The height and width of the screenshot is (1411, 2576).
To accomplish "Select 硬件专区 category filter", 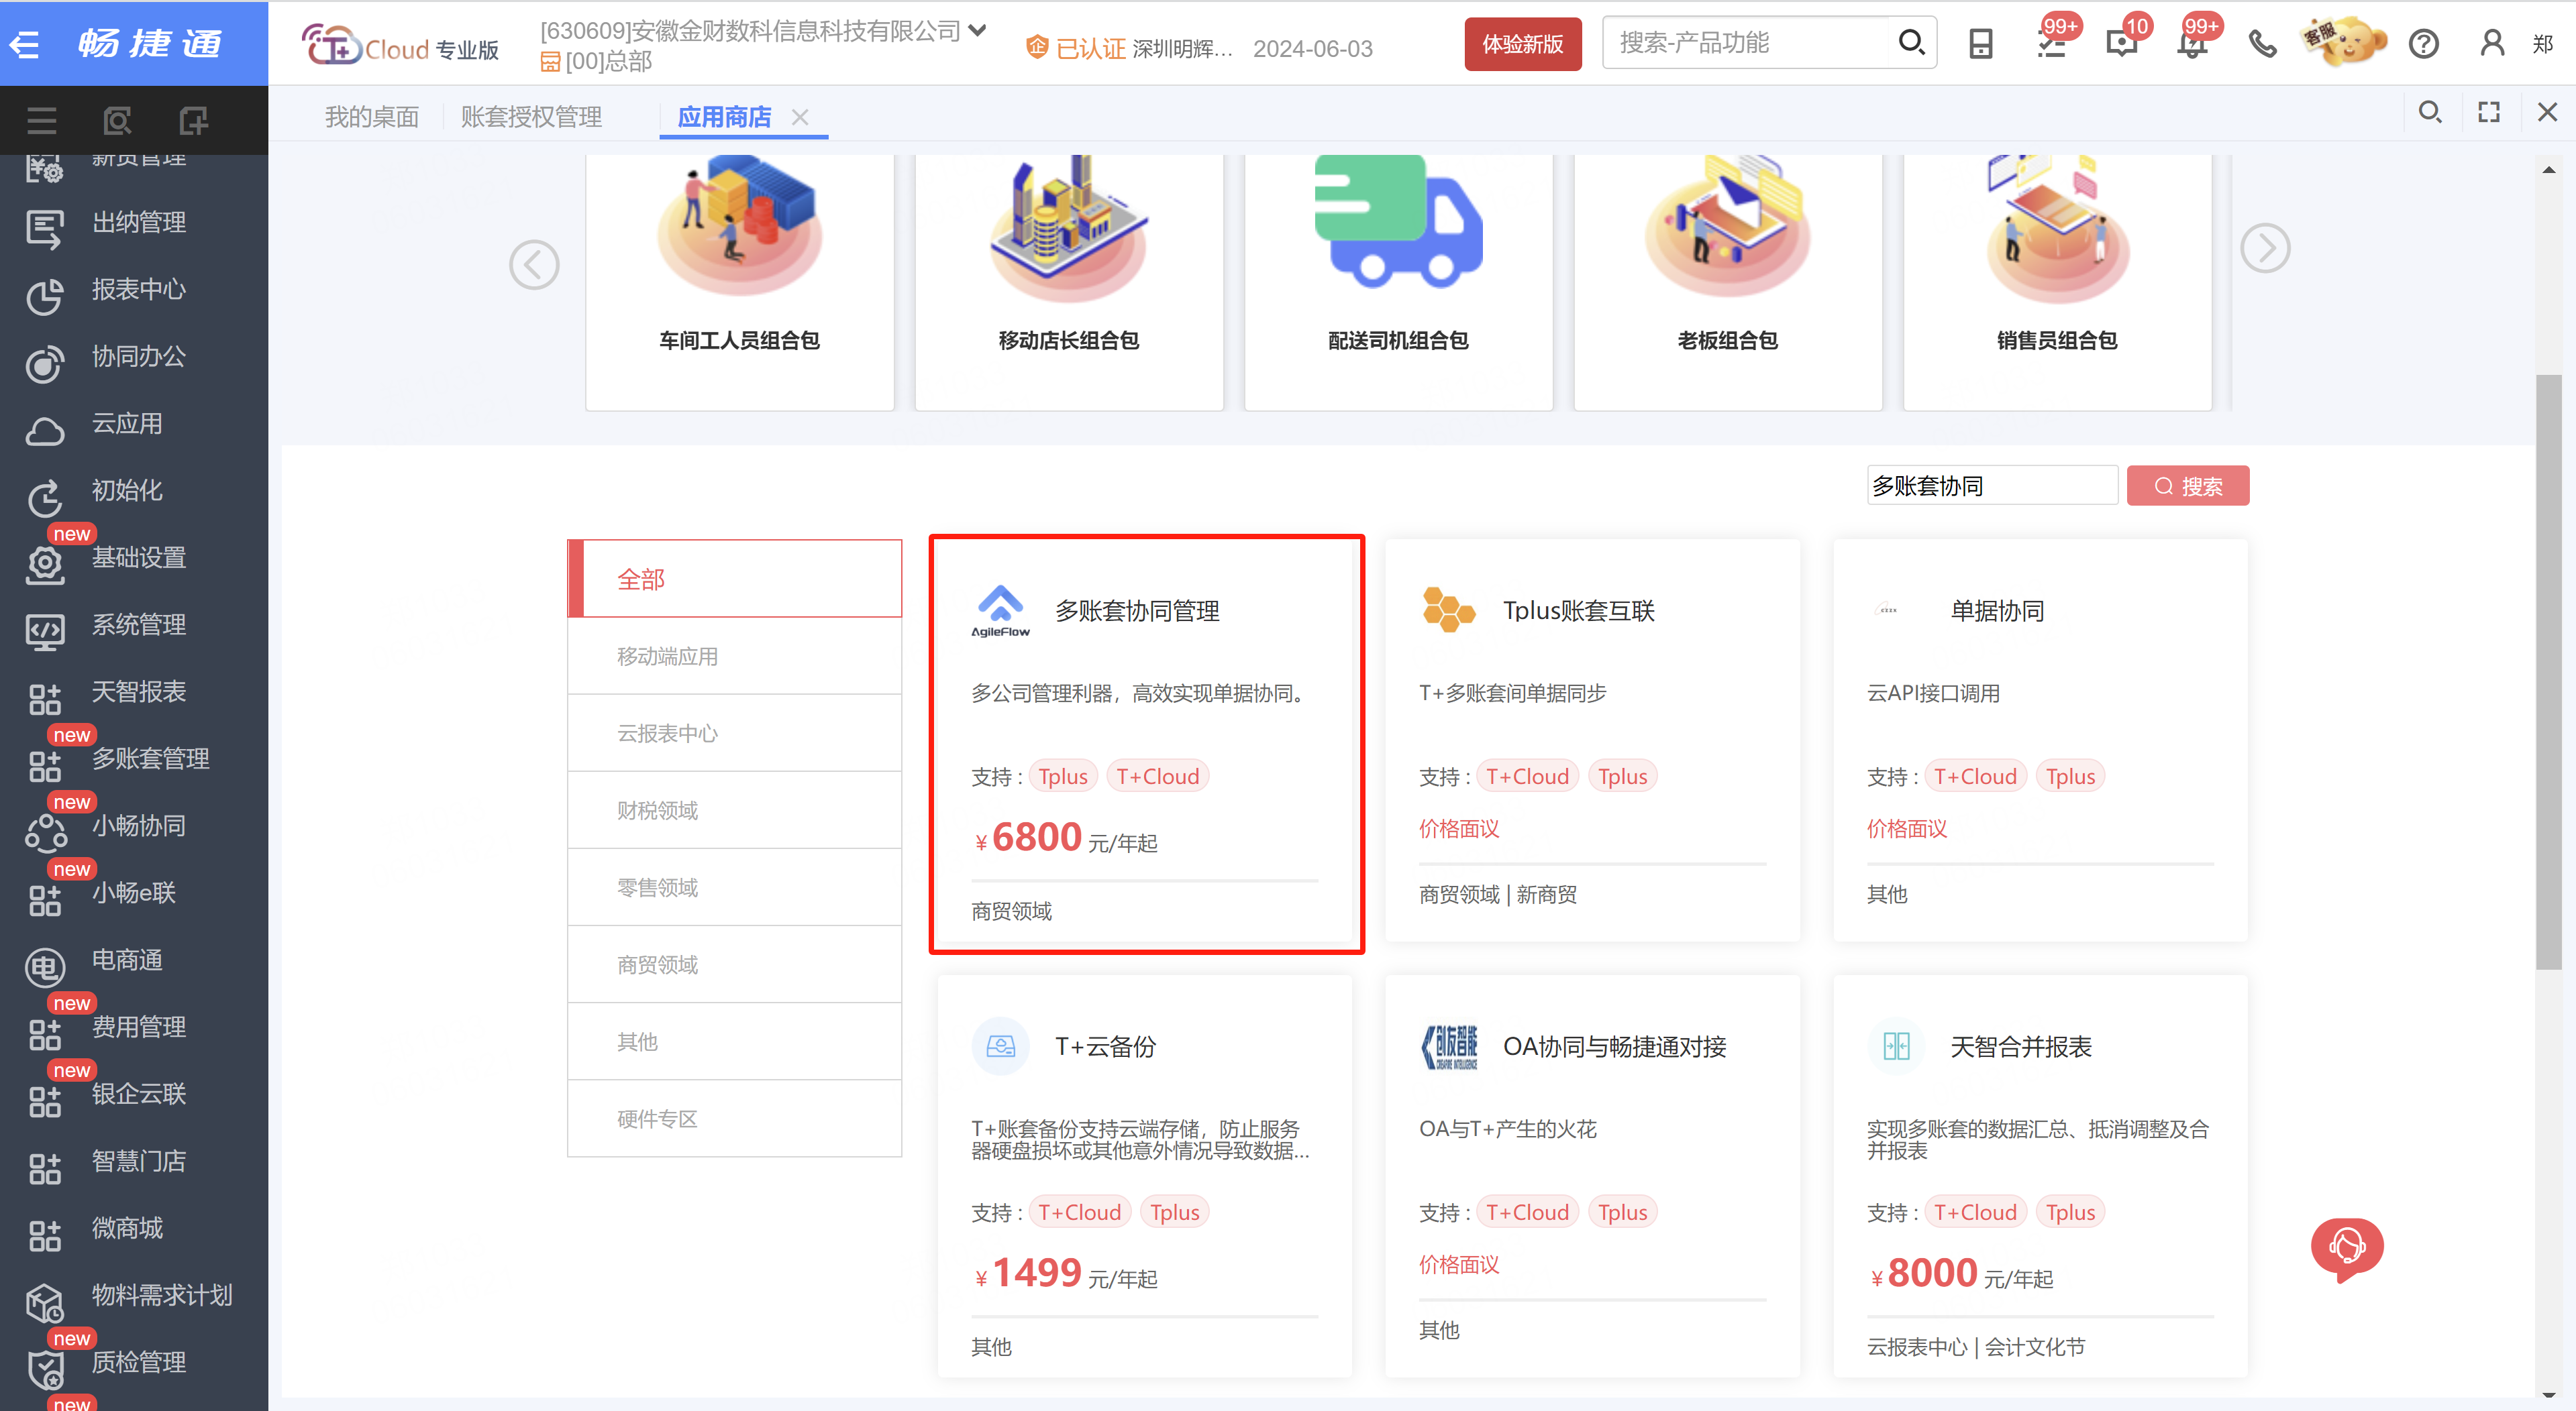I will click(x=735, y=1118).
